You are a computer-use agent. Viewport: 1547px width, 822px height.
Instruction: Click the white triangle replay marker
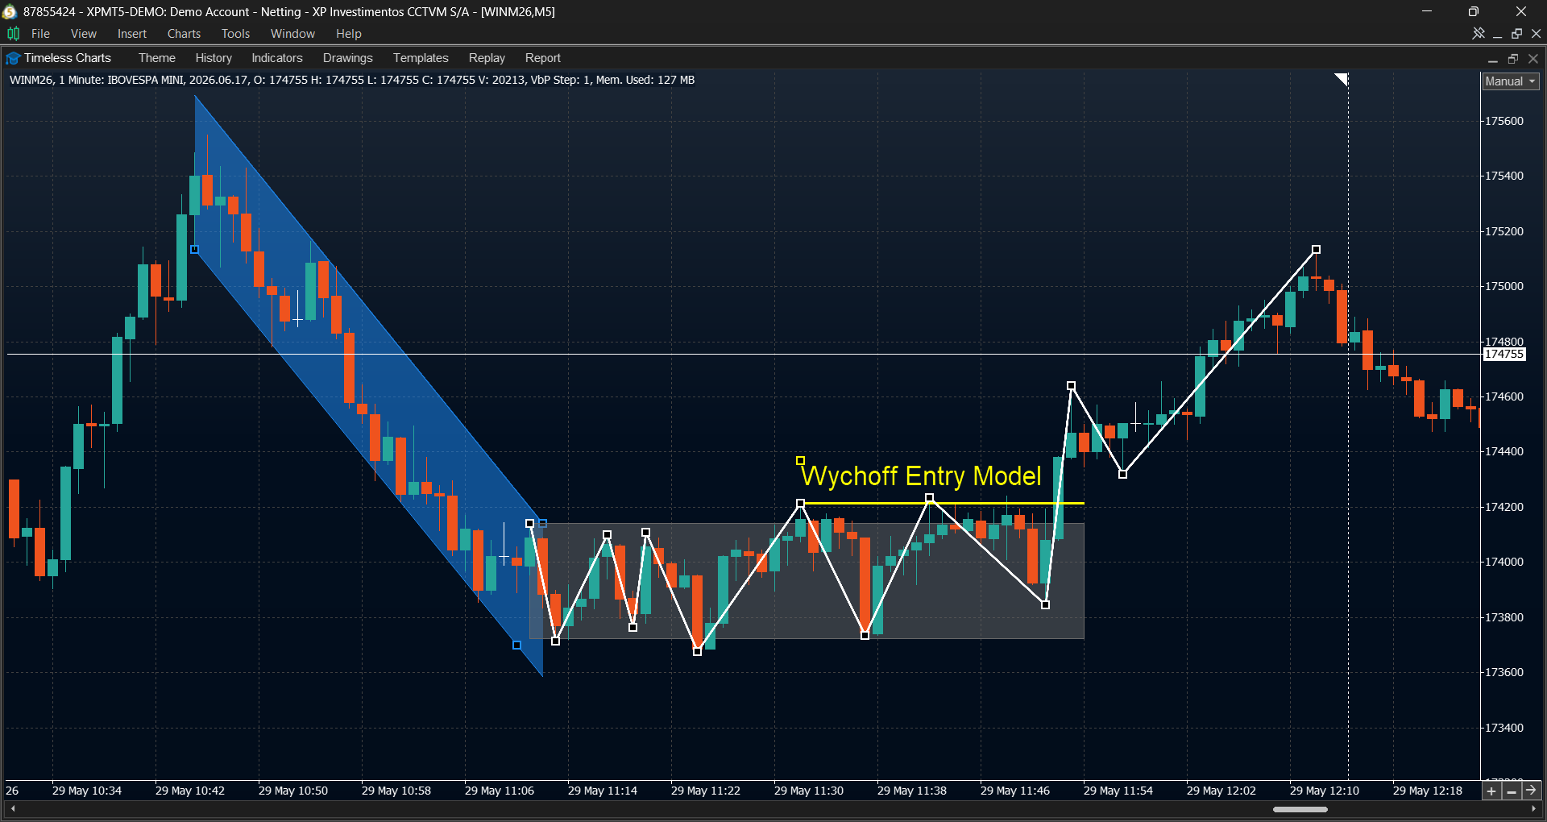click(1342, 78)
